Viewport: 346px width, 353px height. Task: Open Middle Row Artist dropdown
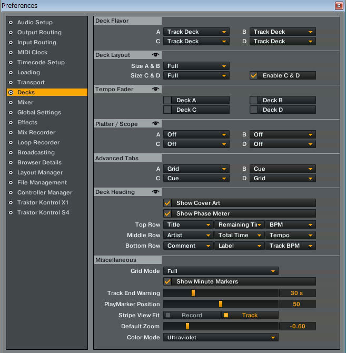point(189,235)
